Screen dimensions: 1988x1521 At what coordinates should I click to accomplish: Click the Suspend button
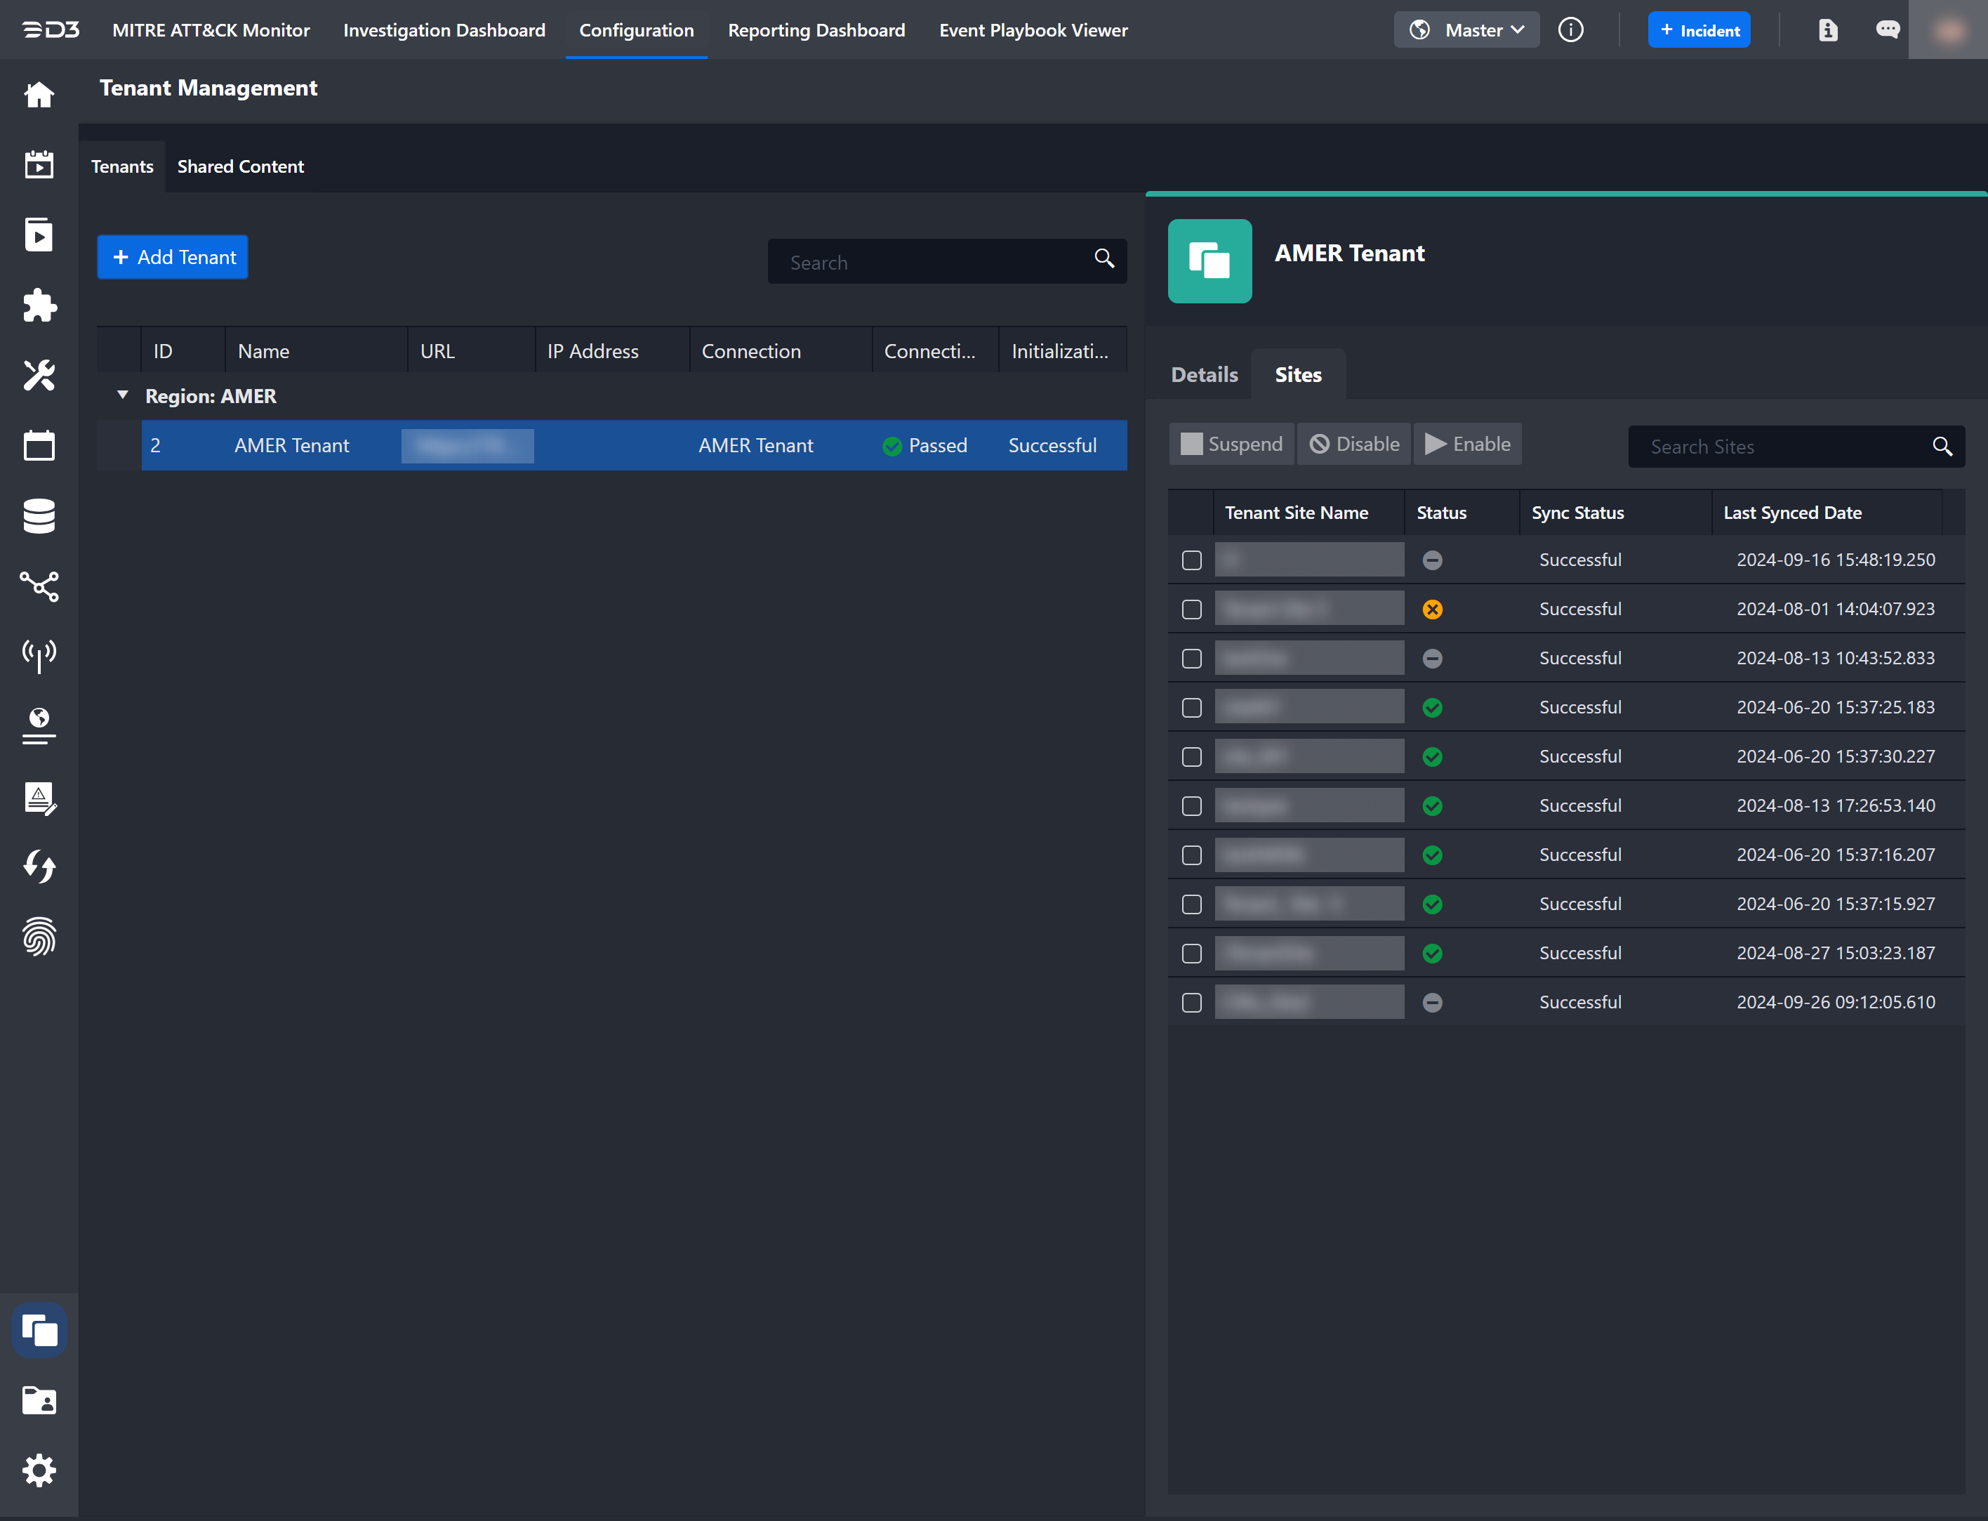(1231, 445)
